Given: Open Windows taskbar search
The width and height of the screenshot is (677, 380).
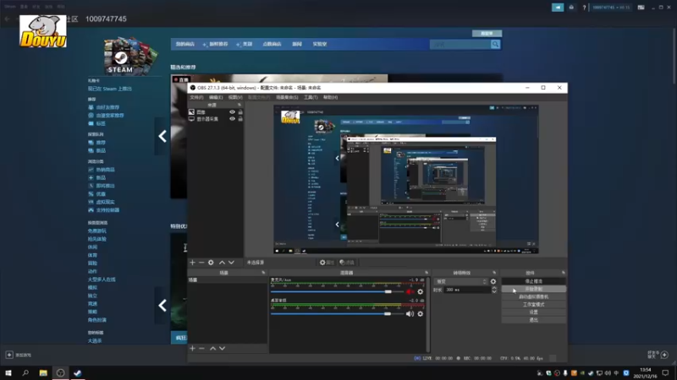Looking at the screenshot, I should coord(25,373).
